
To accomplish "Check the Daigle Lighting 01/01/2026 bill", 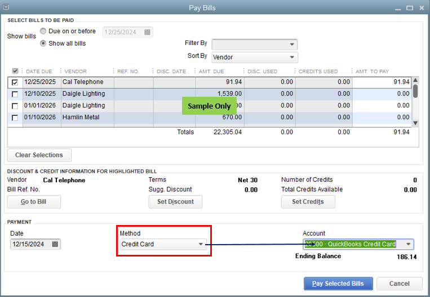I will pyautogui.click(x=15, y=106).
